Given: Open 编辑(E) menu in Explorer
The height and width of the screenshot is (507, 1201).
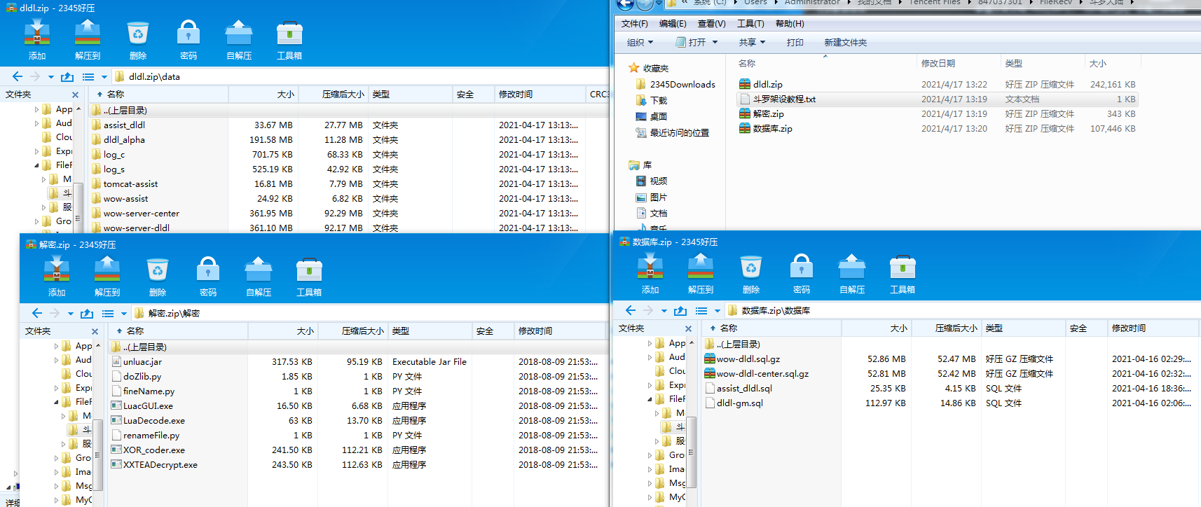Looking at the screenshot, I should 673,24.
